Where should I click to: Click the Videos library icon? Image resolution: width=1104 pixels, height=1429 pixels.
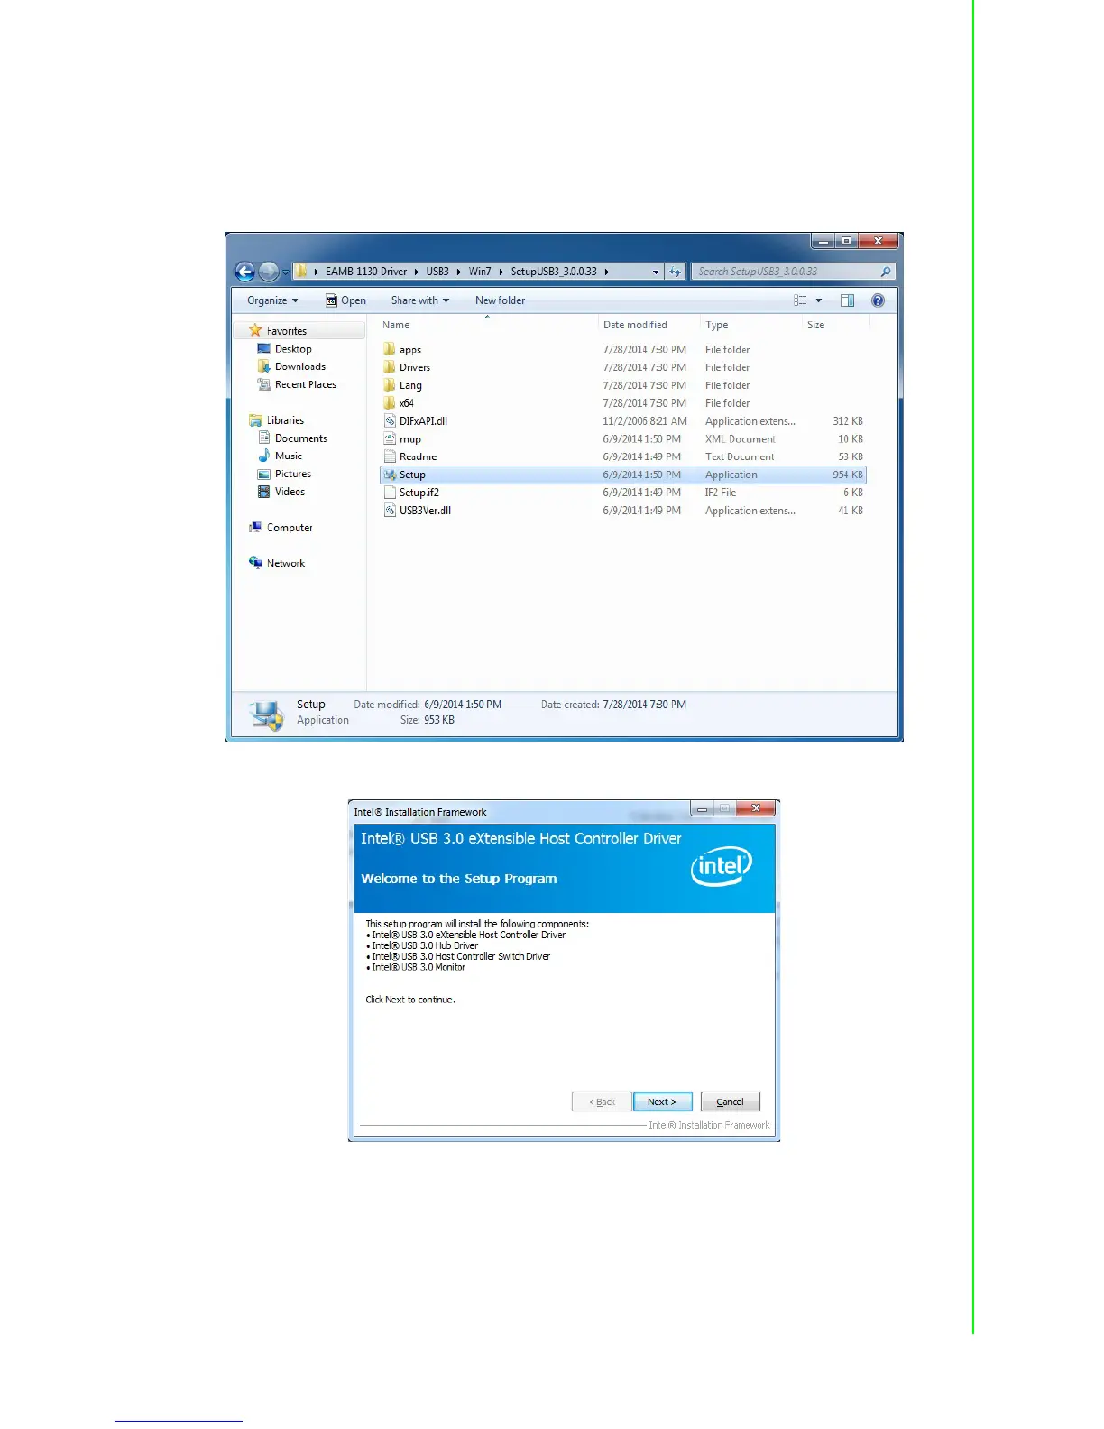click(x=263, y=492)
